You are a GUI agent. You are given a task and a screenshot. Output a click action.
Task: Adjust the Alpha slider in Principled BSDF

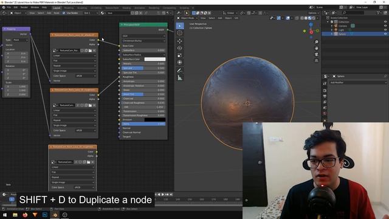coord(143,124)
